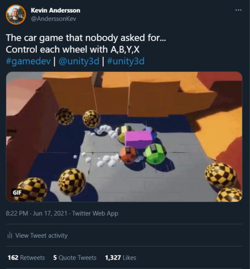
Task: Click View Tweet activity
Action: [x=41, y=235]
